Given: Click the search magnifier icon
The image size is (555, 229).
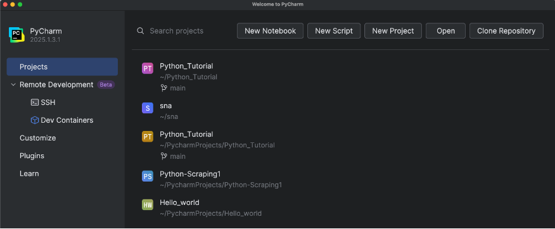Looking at the screenshot, I should point(141,31).
